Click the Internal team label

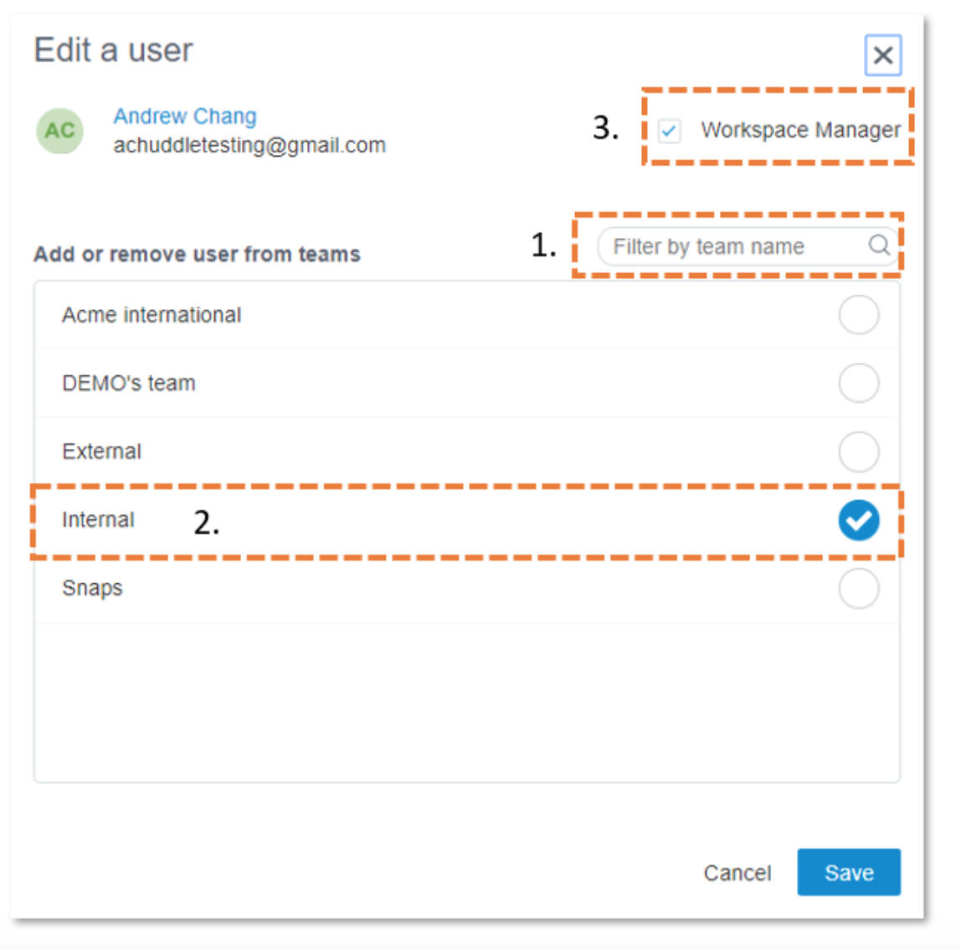tap(98, 519)
